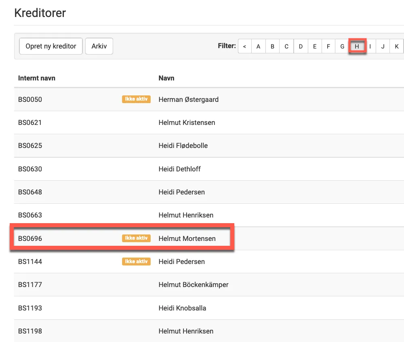Viewport: 404px width, 342px height.
Task: Select internal name BS1198
Action: [30, 331]
